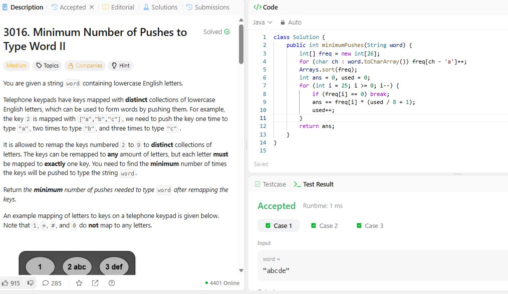Toggle the Auto lock setting
The width and height of the screenshot is (508, 294).
(291, 22)
